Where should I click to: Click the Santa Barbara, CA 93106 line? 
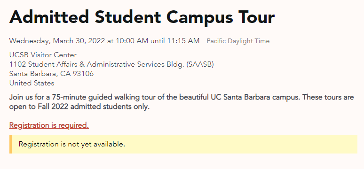[52, 74]
